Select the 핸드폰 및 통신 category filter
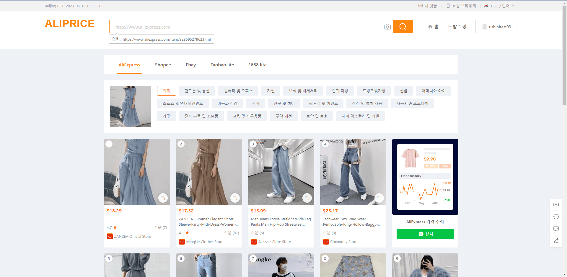 tap(197, 91)
